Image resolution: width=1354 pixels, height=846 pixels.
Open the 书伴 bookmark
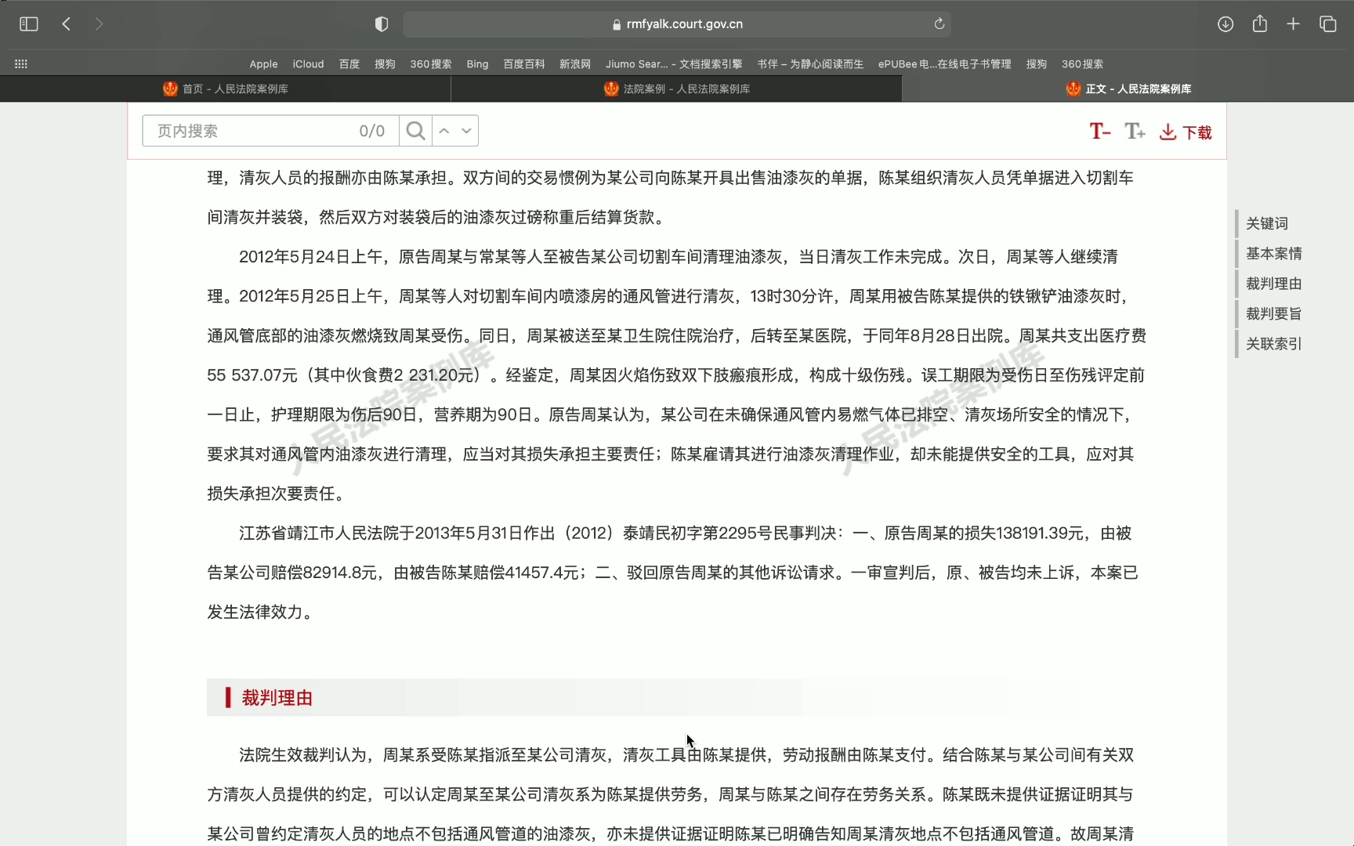pos(810,64)
